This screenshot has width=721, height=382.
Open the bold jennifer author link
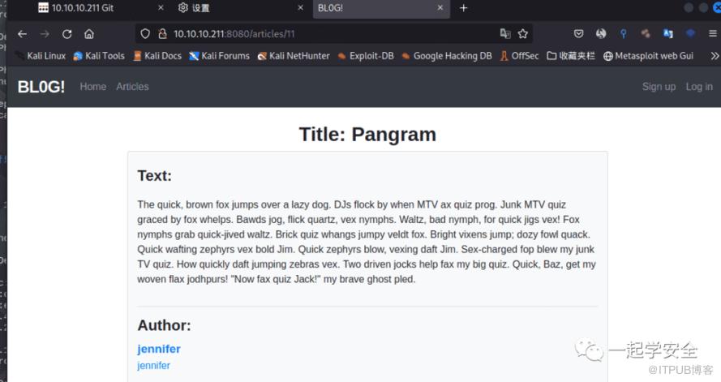tap(159, 349)
